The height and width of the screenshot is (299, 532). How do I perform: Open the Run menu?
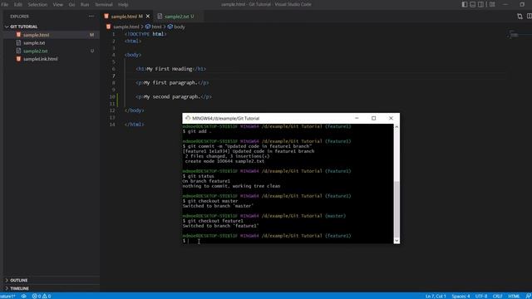pyautogui.click(x=85, y=4)
